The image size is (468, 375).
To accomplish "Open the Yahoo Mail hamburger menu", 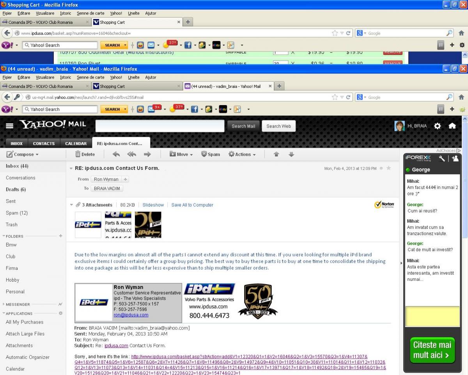I will click(9, 126).
